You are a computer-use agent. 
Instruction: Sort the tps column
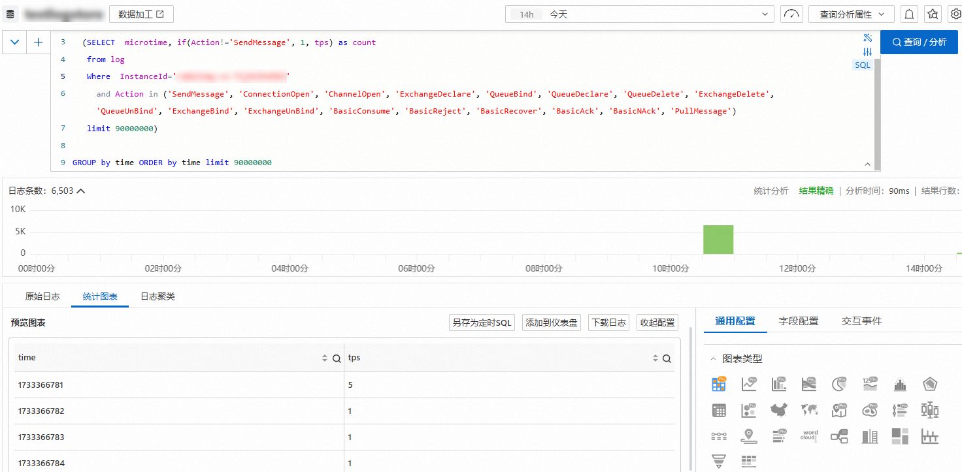coord(655,358)
